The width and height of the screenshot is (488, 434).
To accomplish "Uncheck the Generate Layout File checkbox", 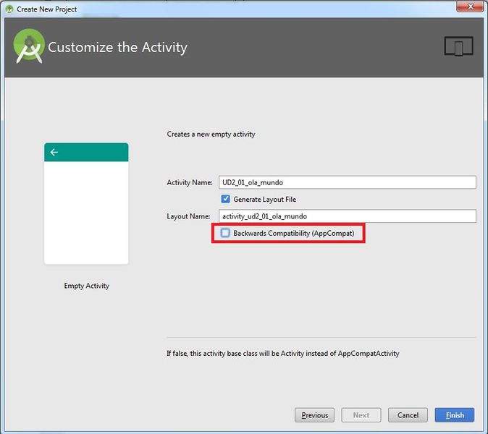I will 225,199.
